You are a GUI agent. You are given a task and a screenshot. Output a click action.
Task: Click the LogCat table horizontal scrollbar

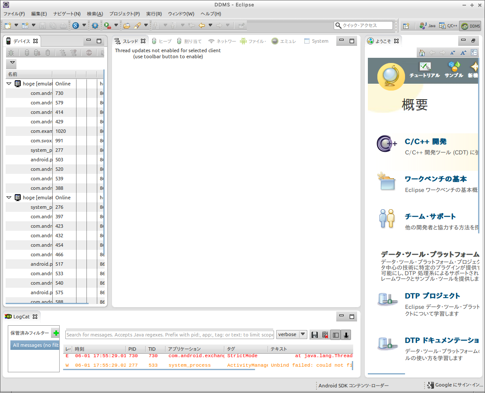click(x=159, y=369)
